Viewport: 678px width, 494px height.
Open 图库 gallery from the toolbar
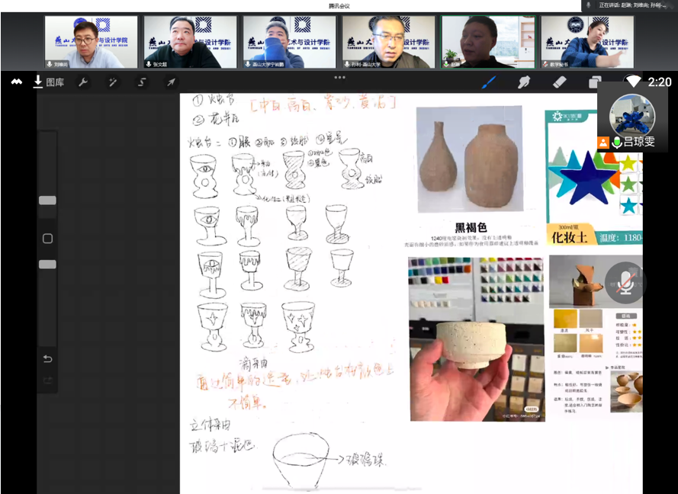49,82
